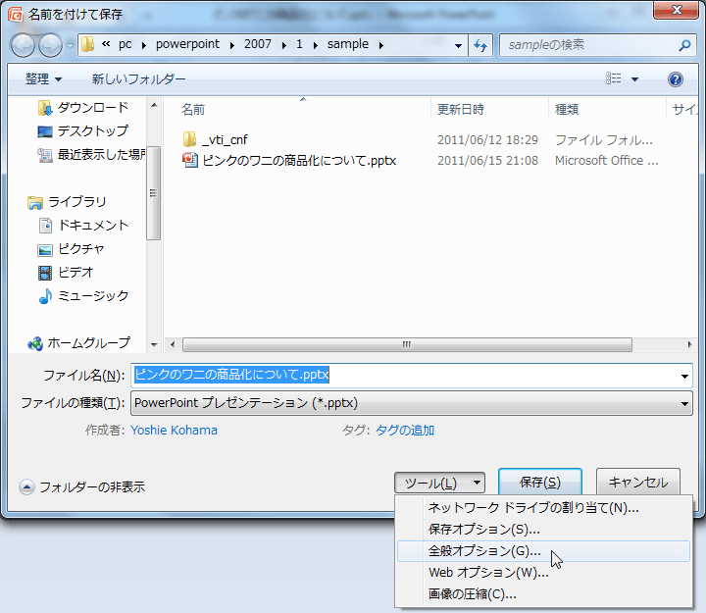
Task: Click the _vti_cnf folder icon
Action: pyautogui.click(x=189, y=139)
